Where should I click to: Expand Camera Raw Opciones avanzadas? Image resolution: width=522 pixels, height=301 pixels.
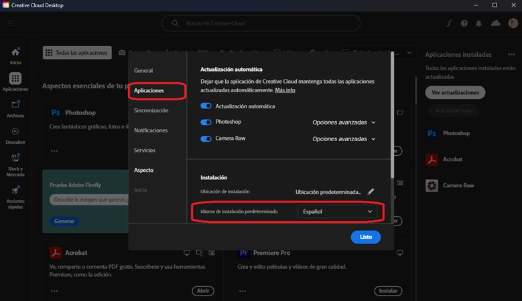344,139
